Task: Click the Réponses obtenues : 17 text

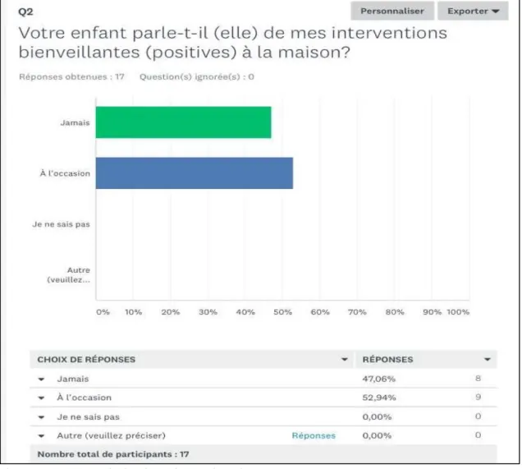Action: click(x=71, y=77)
